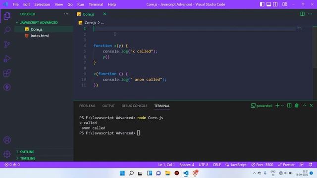Click Core.js in the breadcrumb path

[90, 23]
